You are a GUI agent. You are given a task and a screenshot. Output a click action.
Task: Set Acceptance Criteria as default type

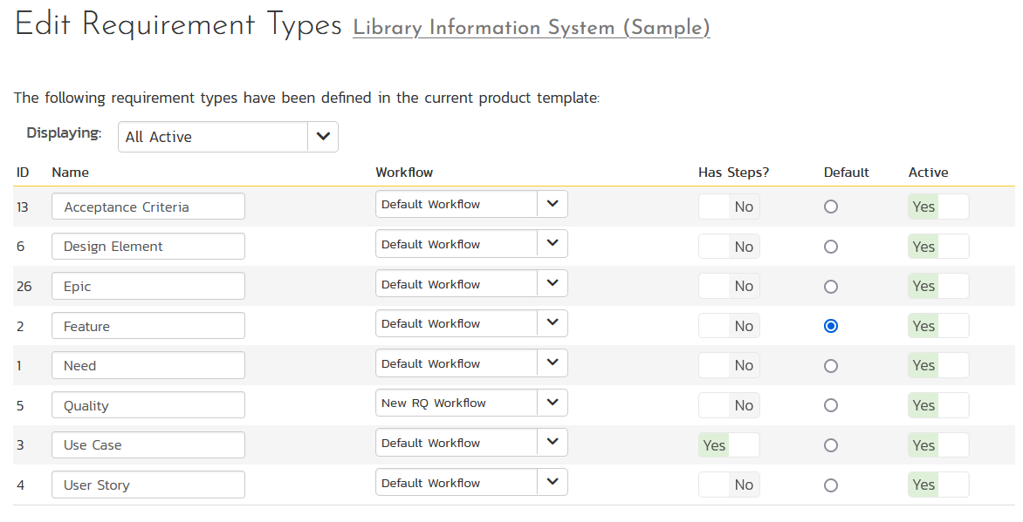[x=831, y=207]
